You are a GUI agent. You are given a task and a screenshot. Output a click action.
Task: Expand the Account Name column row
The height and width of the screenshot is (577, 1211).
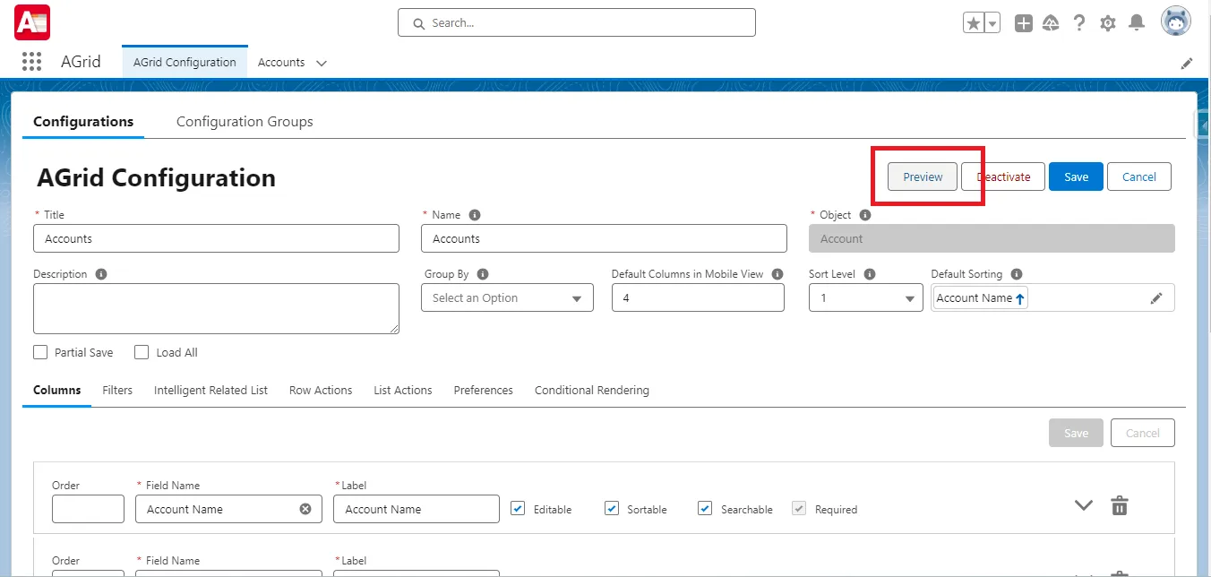[1083, 505]
